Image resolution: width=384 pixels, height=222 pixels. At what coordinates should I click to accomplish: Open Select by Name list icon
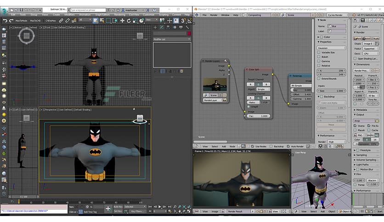point(102,21)
